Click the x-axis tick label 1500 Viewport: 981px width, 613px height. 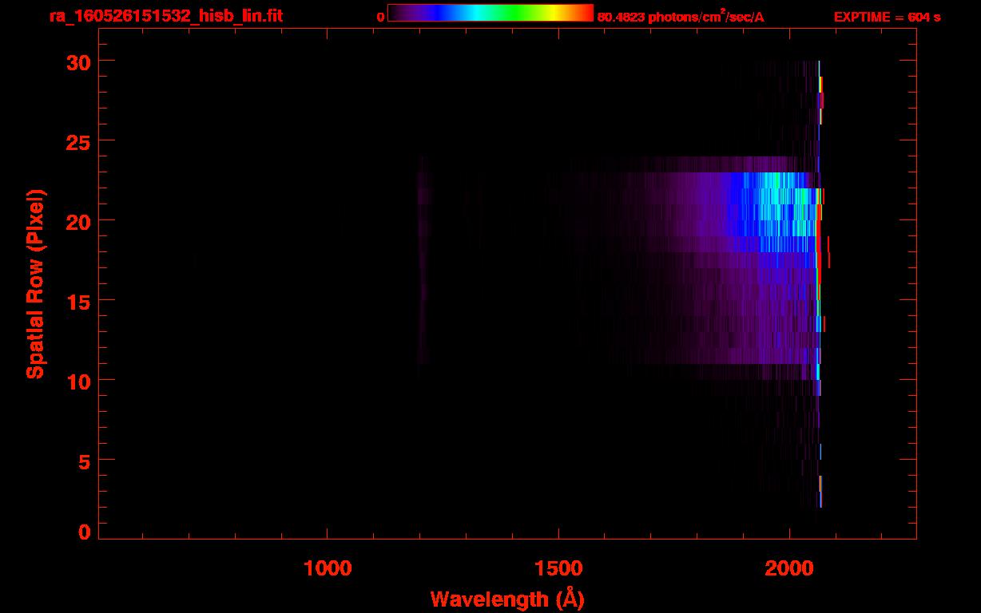tap(558, 568)
